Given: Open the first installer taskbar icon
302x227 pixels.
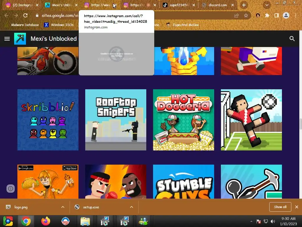Looking at the screenshot, I should click(x=105, y=221).
